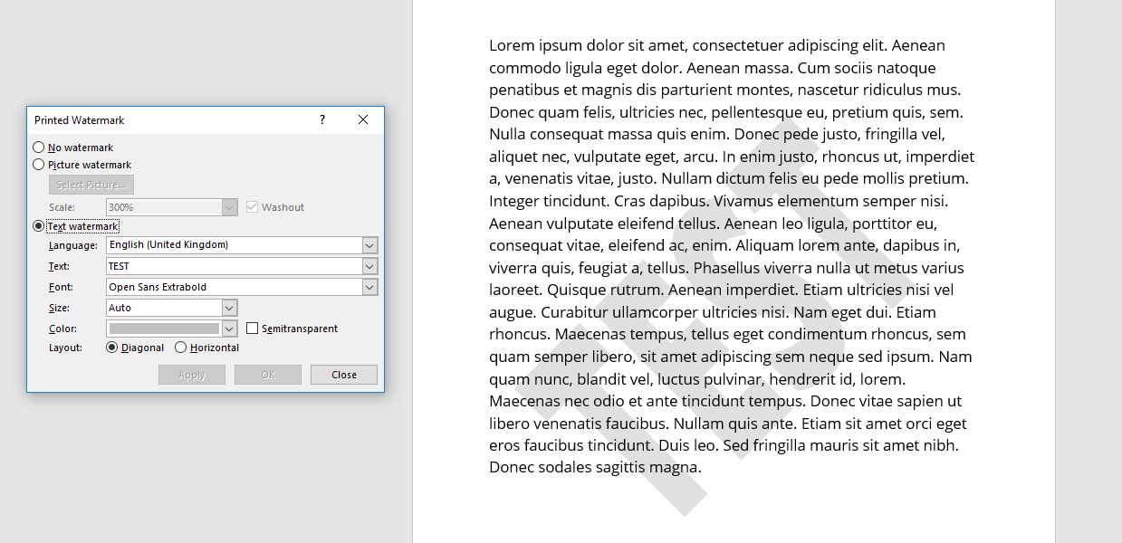Open the Language dropdown arrow
Screen dimensions: 1122x543
click(x=369, y=245)
